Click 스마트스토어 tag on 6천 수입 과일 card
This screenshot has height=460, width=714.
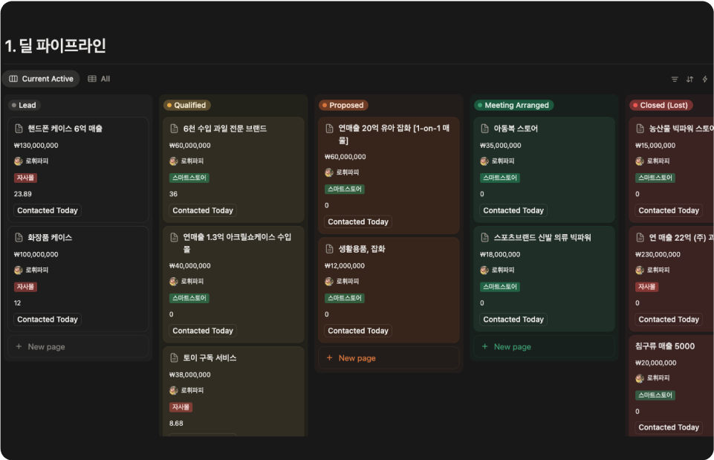coord(189,178)
